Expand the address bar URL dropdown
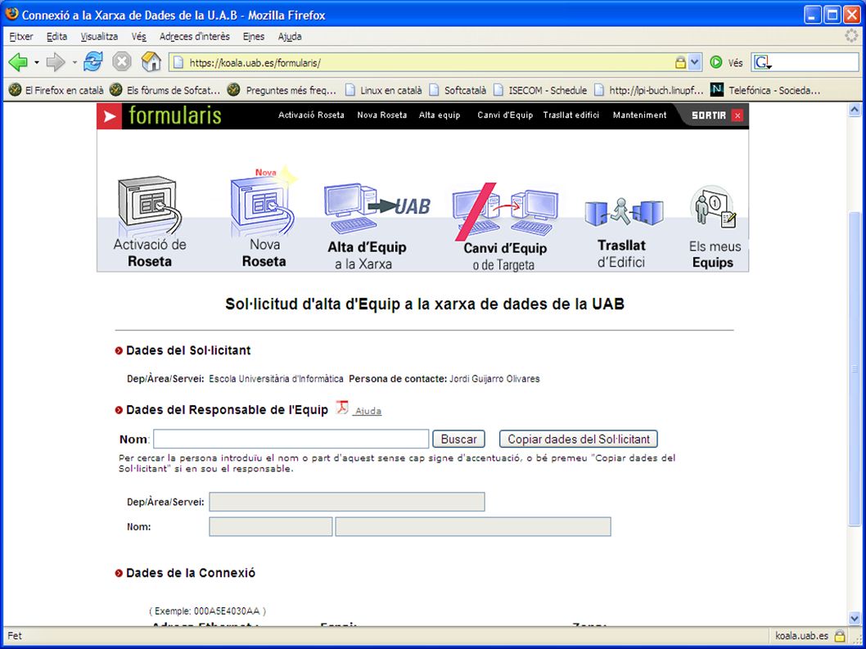Screen dimensions: 866x649 point(695,62)
